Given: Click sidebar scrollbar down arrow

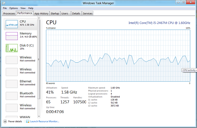Looking at the screenshot, I should click(x=39, y=117).
